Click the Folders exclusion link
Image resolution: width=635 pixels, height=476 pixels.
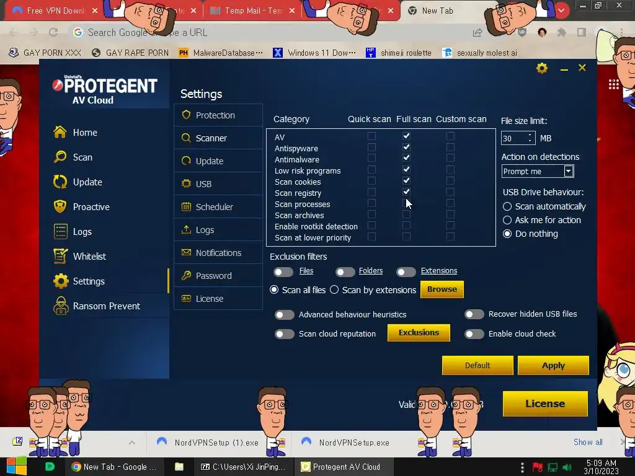click(371, 271)
